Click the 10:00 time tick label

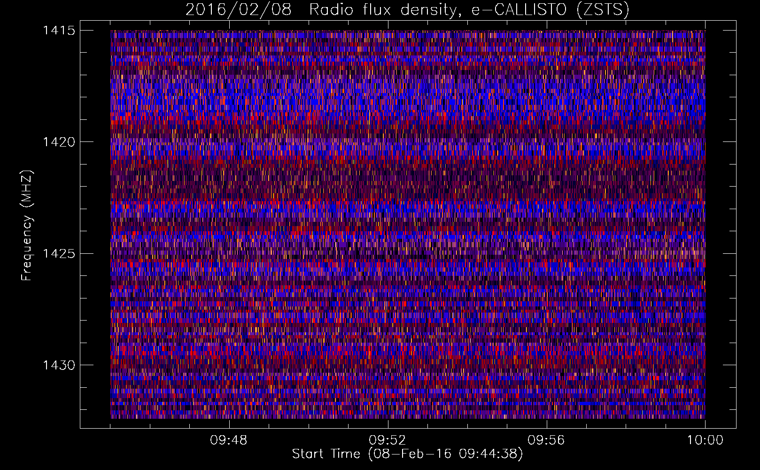point(705,440)
